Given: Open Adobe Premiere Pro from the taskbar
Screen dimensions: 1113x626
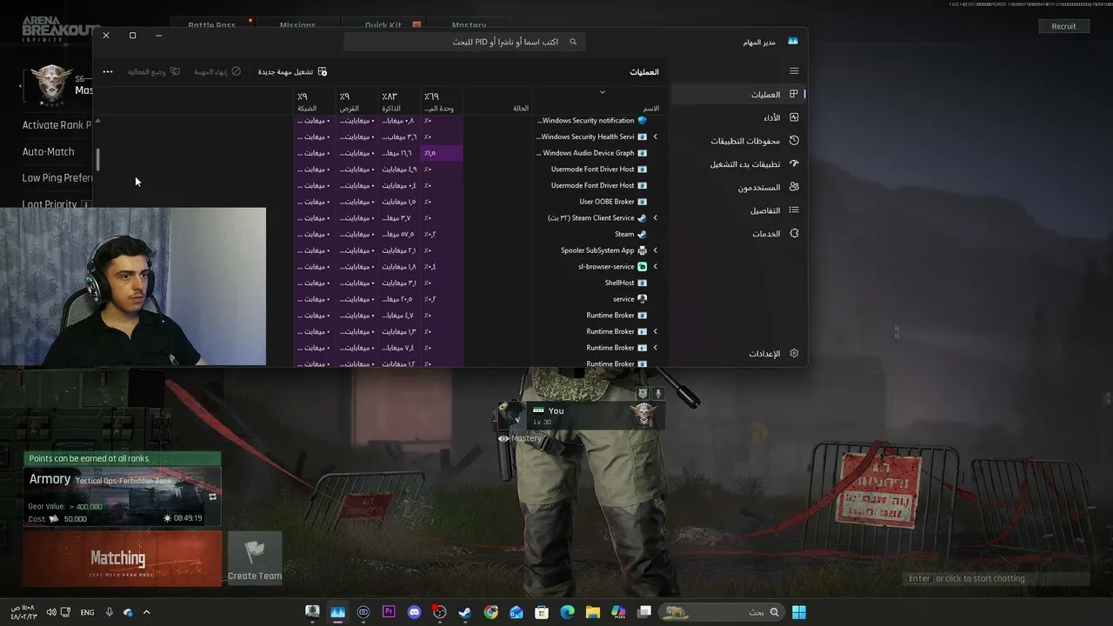Looking at the screenshot, I should (x=389, y=612).
